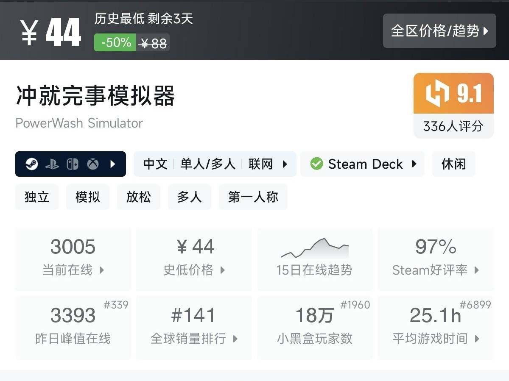Screen dimensions: 509x381
Task: Open the 9.1 Heybox rating badge
Action: [454, 93]
